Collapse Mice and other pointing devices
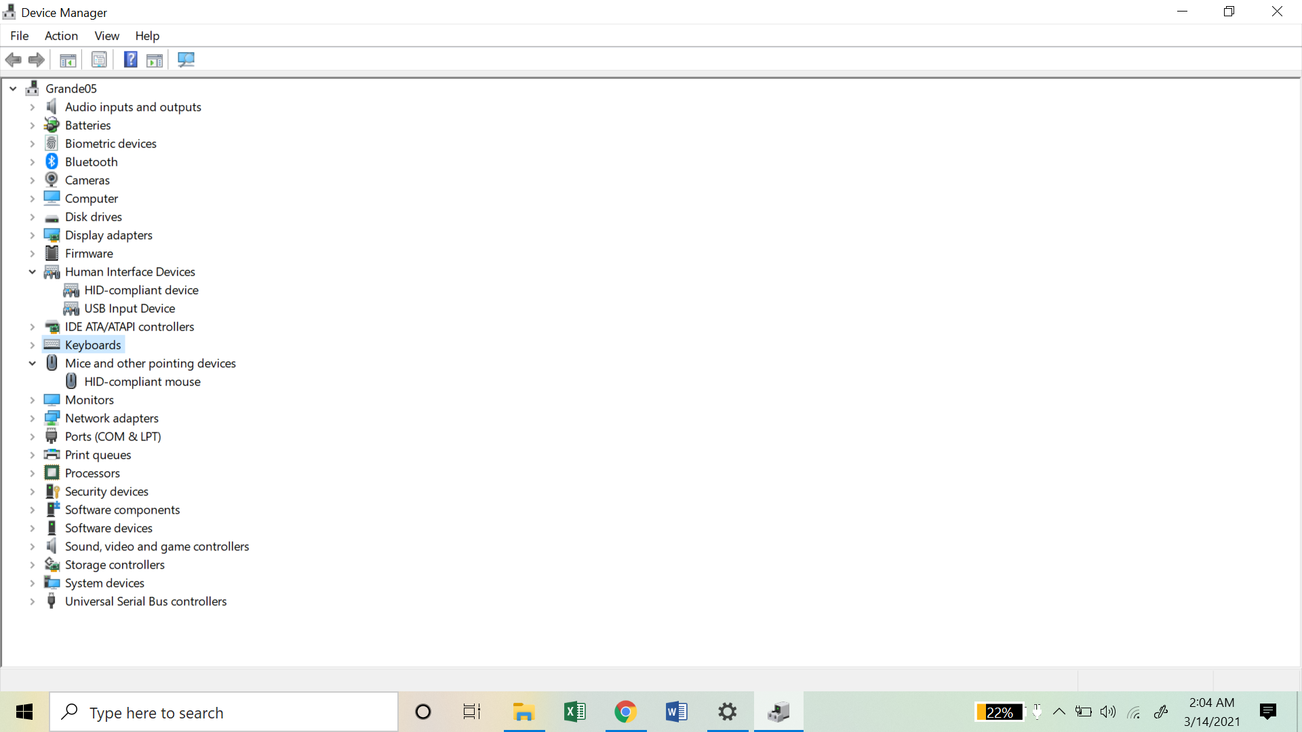This screenshot has height=732, width=1302. [x=32, y=363]
